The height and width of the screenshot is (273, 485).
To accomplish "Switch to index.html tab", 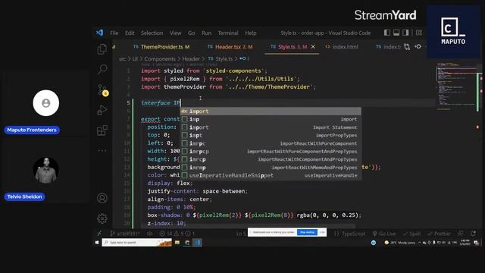I will tap(342, 47).
